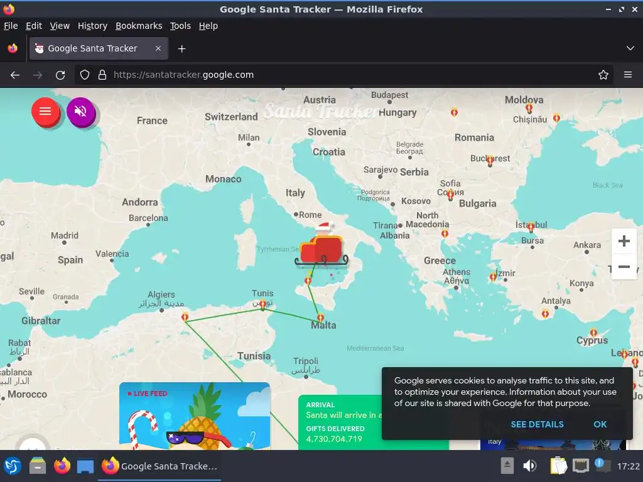The height and width of the screenshot is (482, 643).
Task: Select the gift marker west of Tunis in Algeria
Action: point(185,317)
